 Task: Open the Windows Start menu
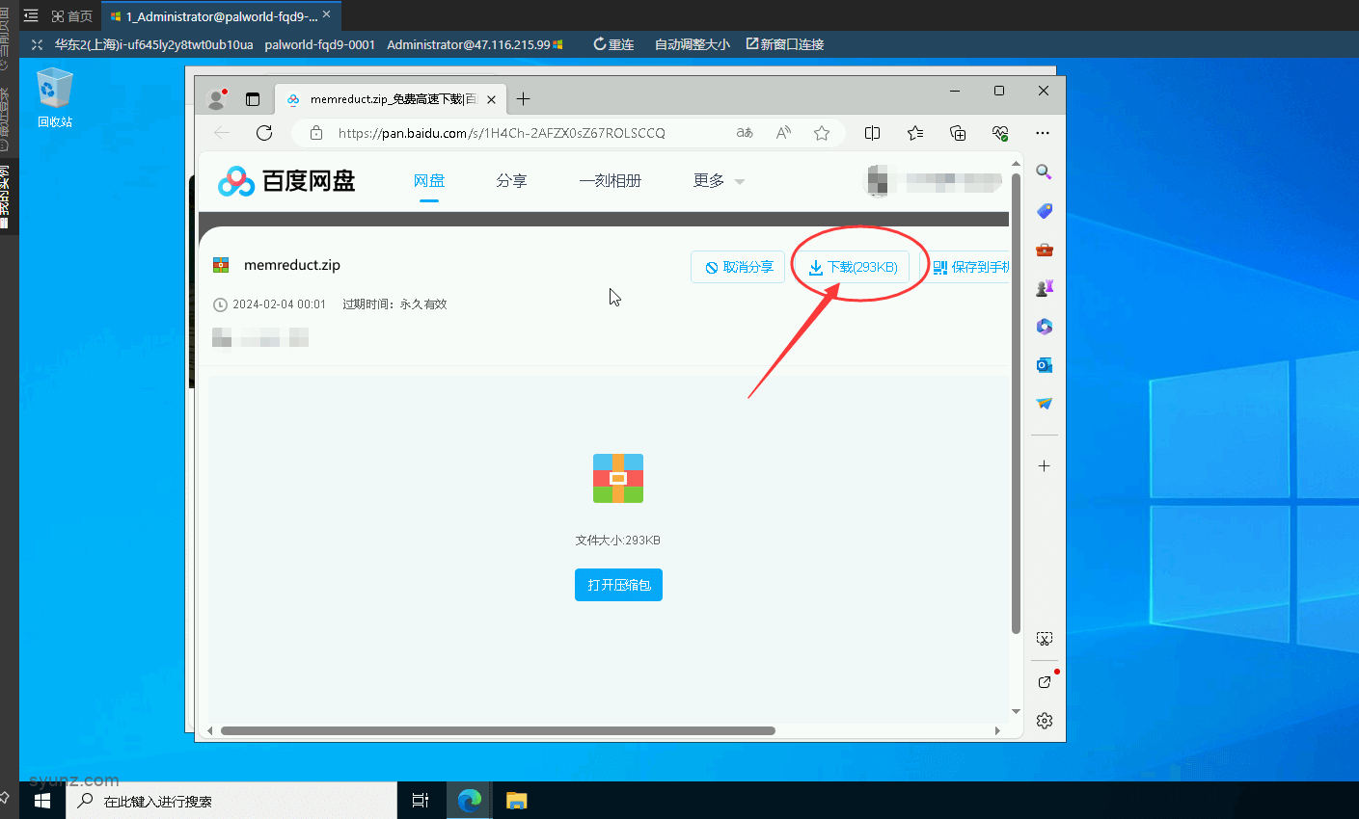tap(42, 801)
